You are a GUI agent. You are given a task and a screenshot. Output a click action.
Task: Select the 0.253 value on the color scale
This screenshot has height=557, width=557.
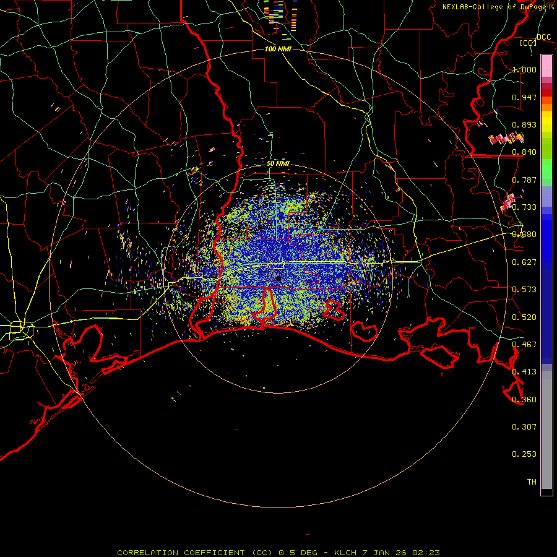click(524, 454)
